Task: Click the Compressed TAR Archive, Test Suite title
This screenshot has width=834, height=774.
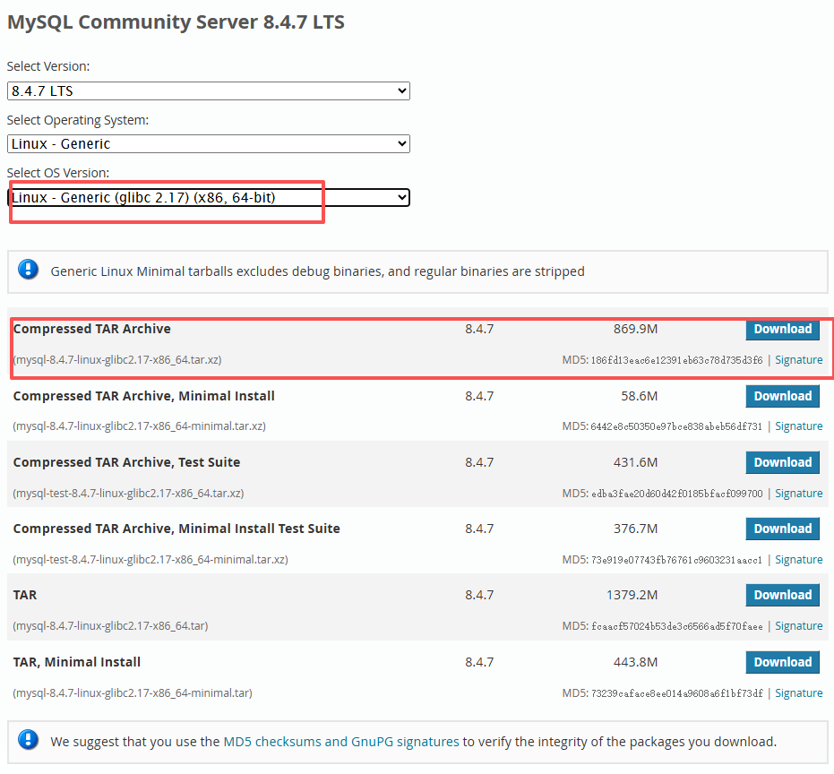Action: click(x=126, y=462)
